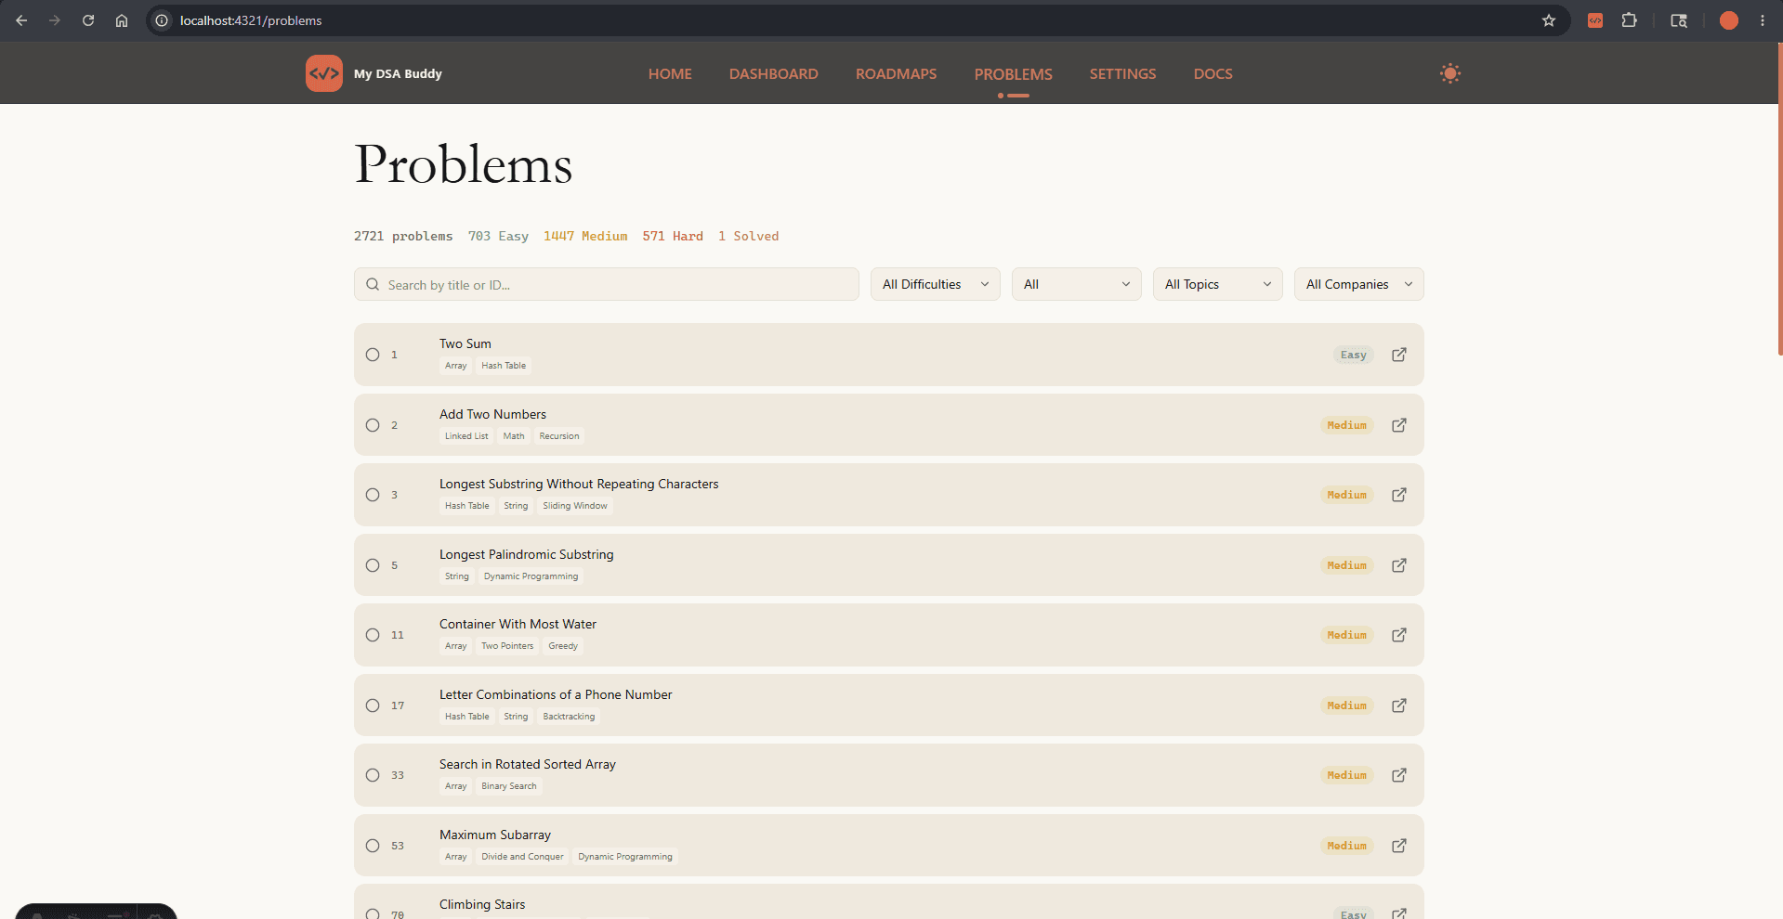Open the All Topics dropdown
This screenshot has width=1783, height=919.
1217,284
